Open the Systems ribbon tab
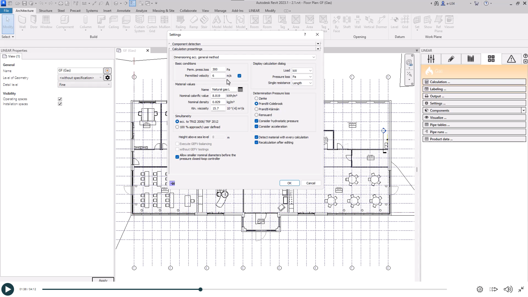Screen dimensions: 528x297 92,11
